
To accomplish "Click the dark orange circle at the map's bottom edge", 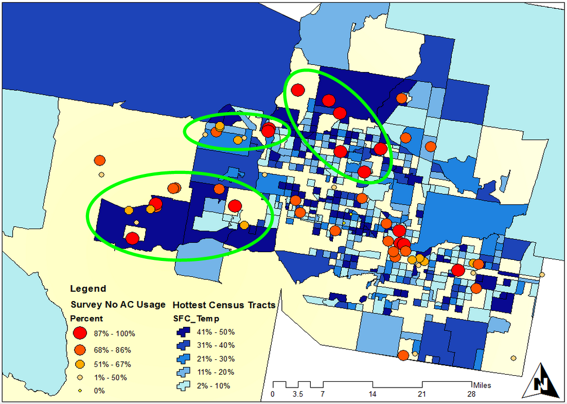I will click(403, 356).
